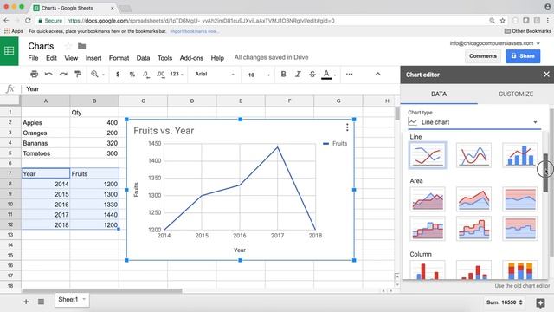Select the stepped area chart thumbnail
This screenshot has width=554, height=312.
428,229
